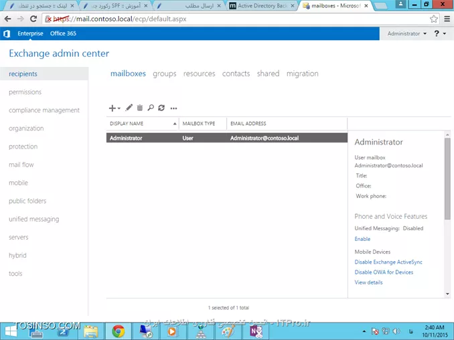This screenshot has height=340, width=454.
Task: Click the delete trash icon
Action: coord(140,108)
